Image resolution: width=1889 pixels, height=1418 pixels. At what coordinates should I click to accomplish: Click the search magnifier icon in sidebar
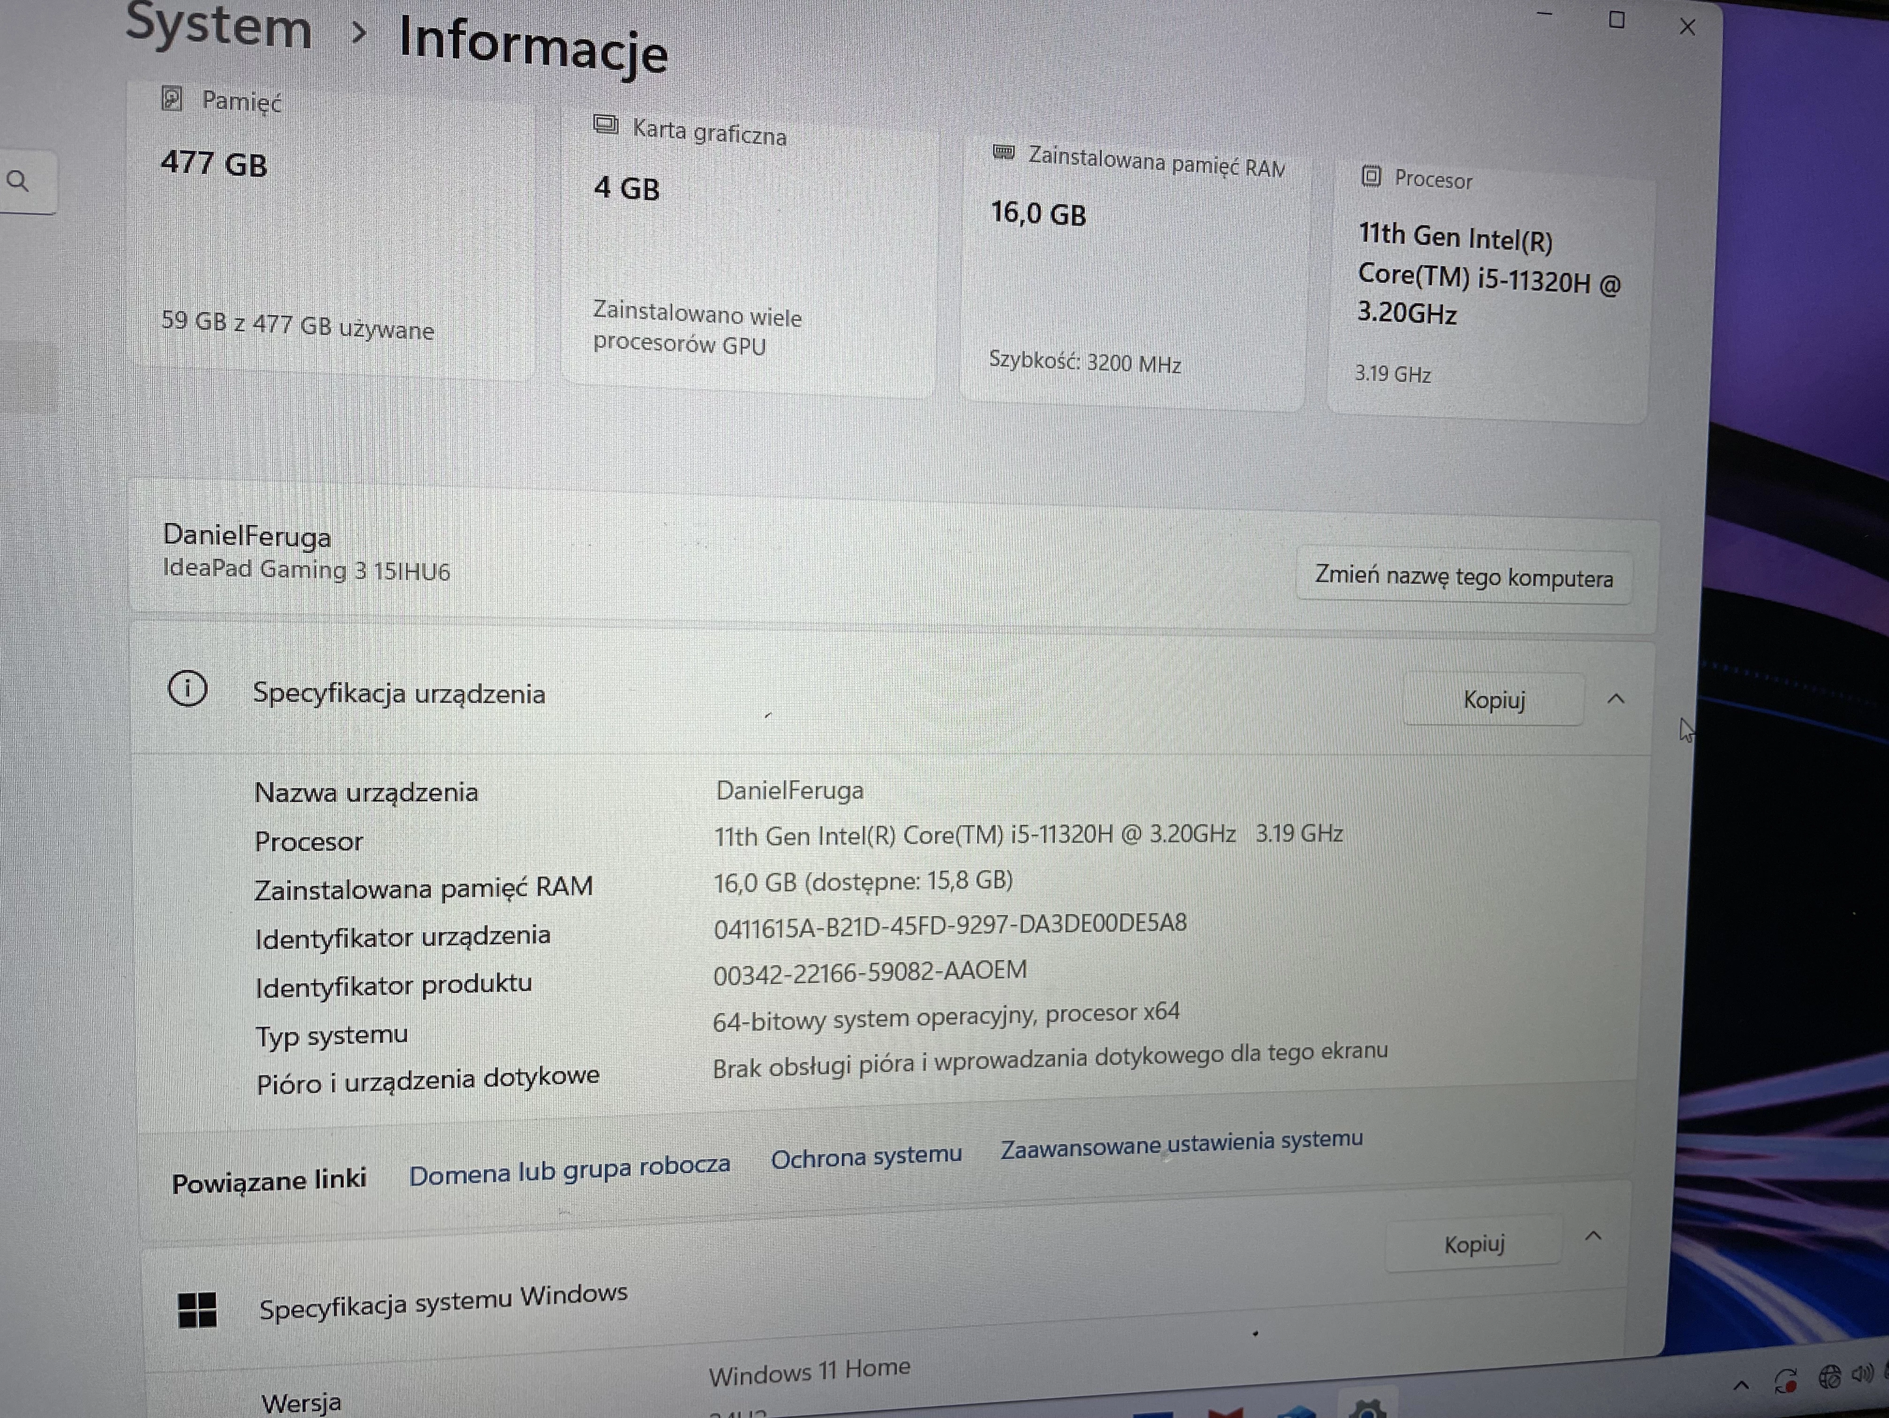point(17,181)
